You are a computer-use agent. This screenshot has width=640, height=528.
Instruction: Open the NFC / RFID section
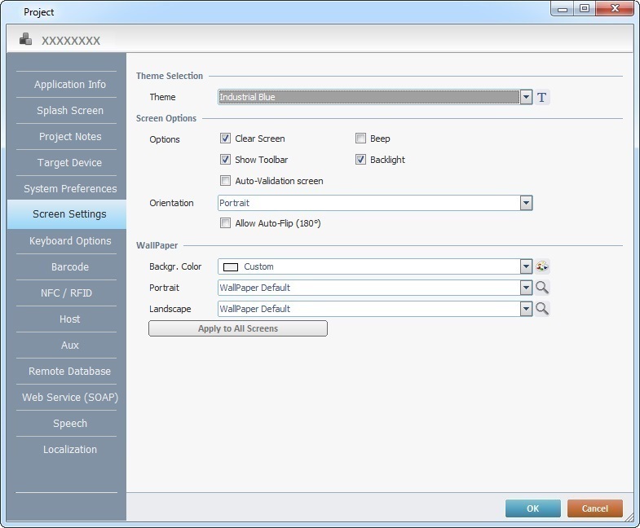pos(66,293)
